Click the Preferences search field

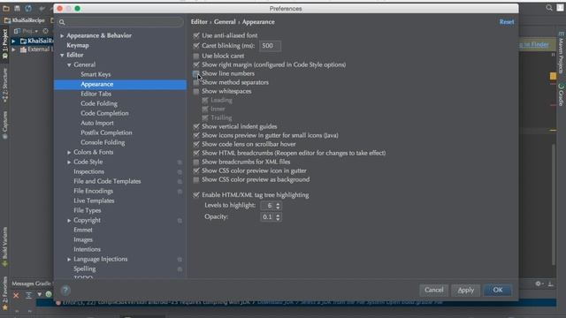120,22
